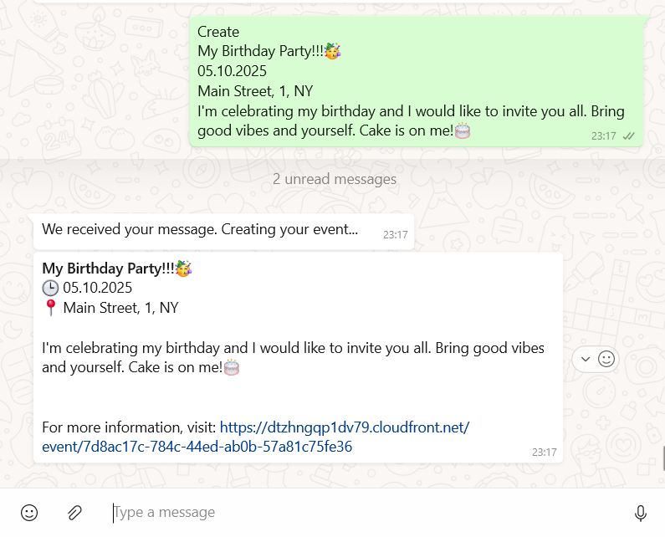The width and height of the screenshot is (665, 537).
Task: Click birthday cake emoji in received event message
Action: click(x=231, y=367)
